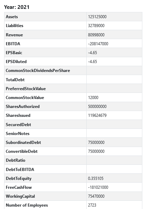Click the EBITDA value -208147000
This screenshot has width=143, height=209.
tap(98, 44)
